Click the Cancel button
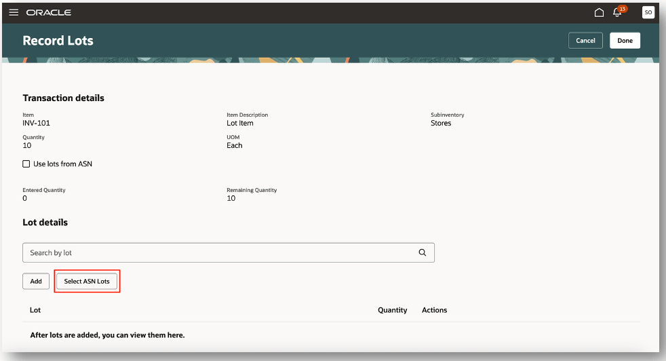The image size is (666, 361). pos(585,41)
